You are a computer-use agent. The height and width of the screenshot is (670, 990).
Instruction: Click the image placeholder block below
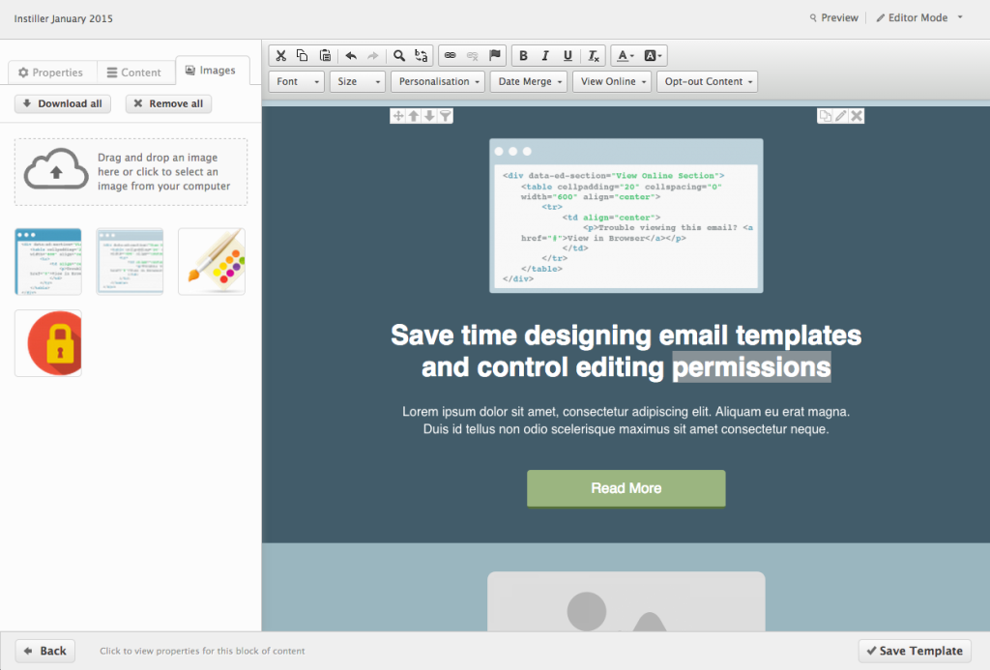coord(626,601)
